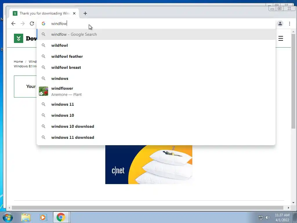Click the network tray icon

261,217
